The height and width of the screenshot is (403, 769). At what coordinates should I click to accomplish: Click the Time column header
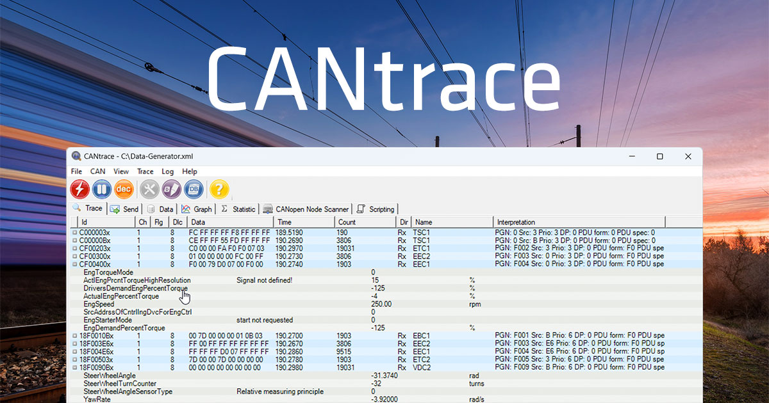point(304,222)
